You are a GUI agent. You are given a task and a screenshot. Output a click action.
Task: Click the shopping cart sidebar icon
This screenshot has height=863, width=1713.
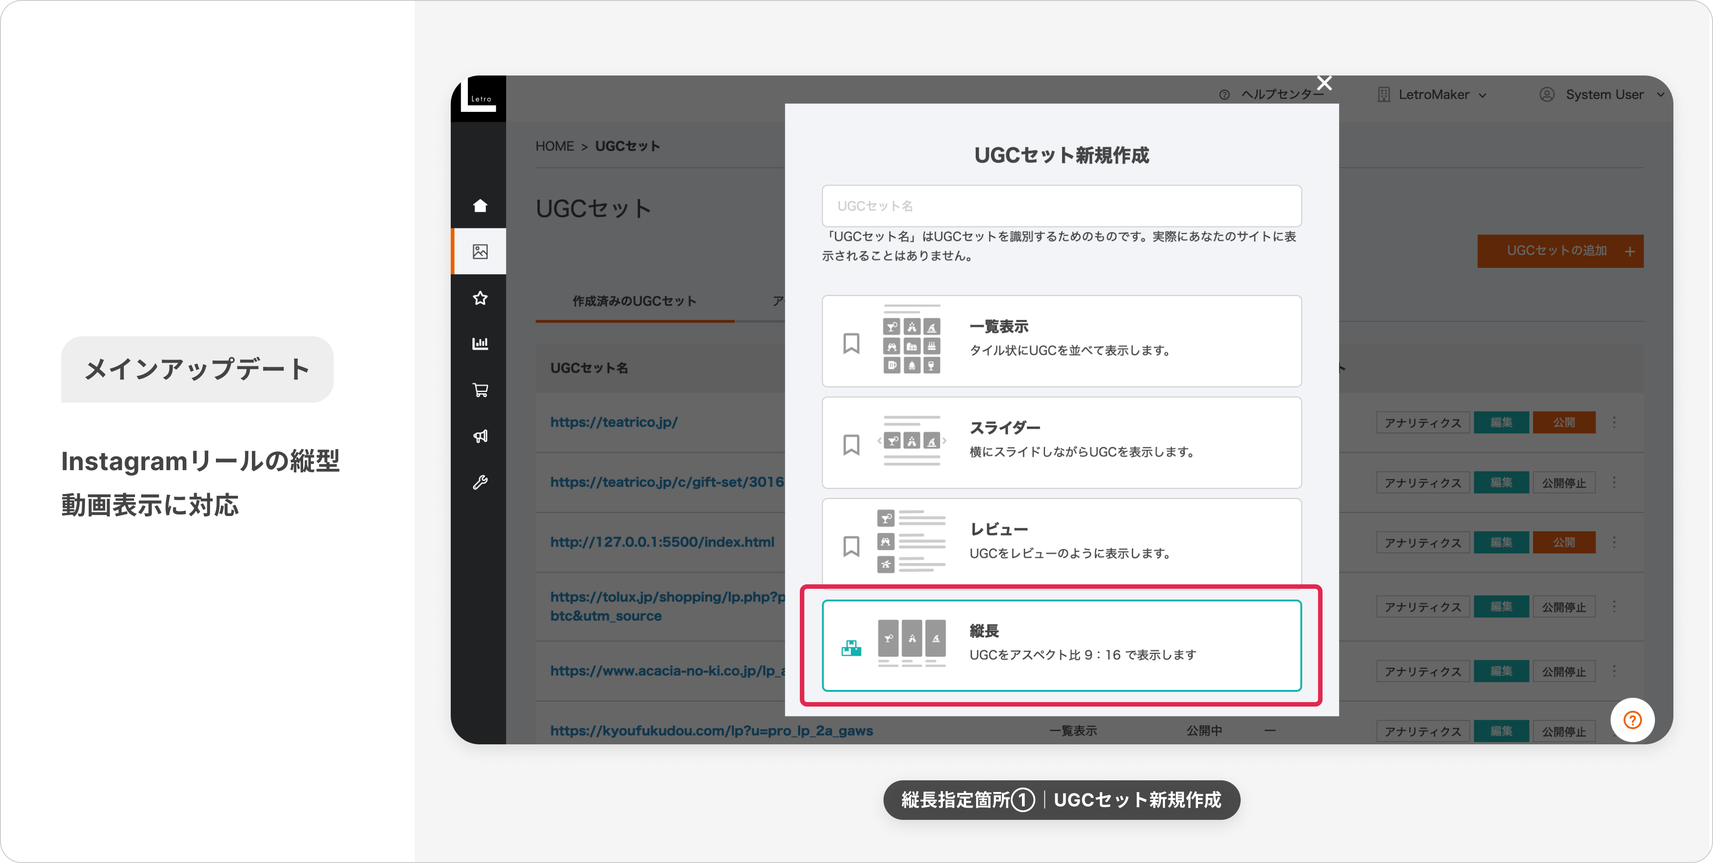pos(480,389)
